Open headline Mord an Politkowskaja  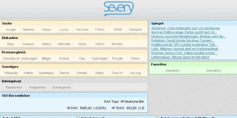[184, 32]
